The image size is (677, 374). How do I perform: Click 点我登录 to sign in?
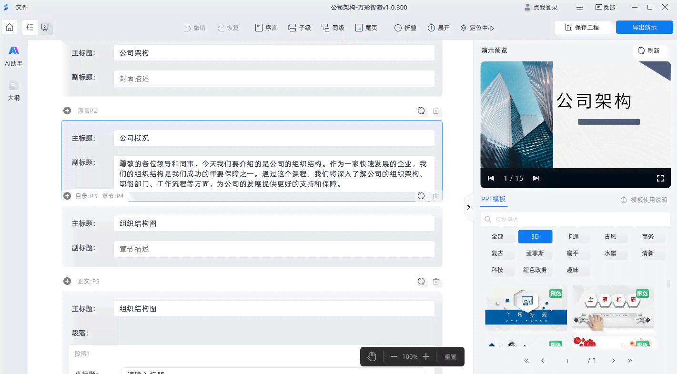(x=541, y=7)
